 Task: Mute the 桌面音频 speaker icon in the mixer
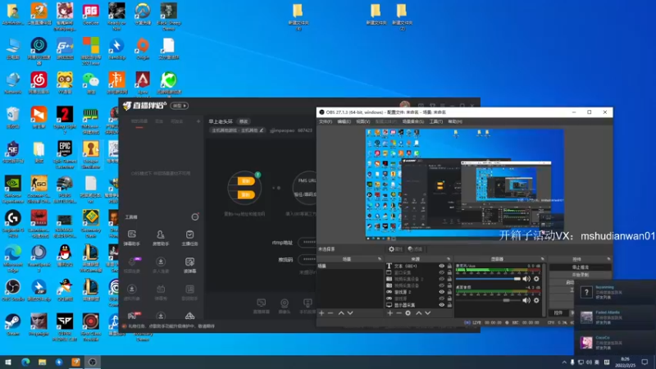526,300
